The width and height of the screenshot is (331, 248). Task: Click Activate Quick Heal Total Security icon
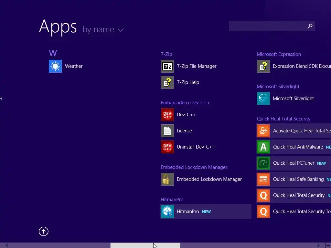[x=263, y=131]
